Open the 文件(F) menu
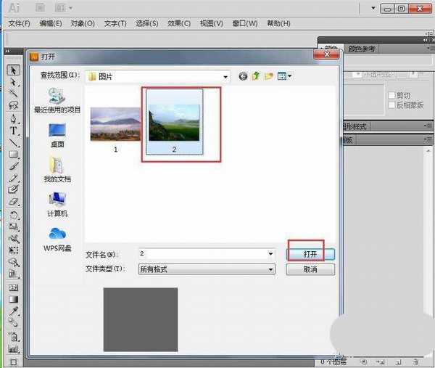The image size is (435, 368). point(19,23)
